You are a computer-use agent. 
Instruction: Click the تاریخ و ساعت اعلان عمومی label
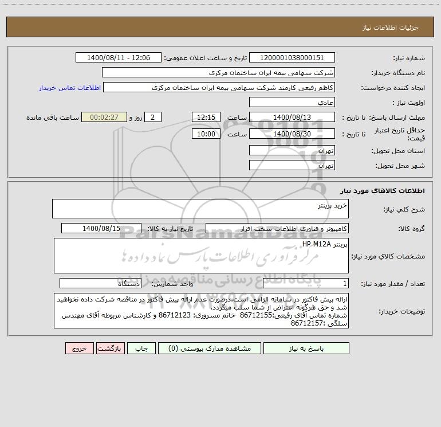click(205, 58)
